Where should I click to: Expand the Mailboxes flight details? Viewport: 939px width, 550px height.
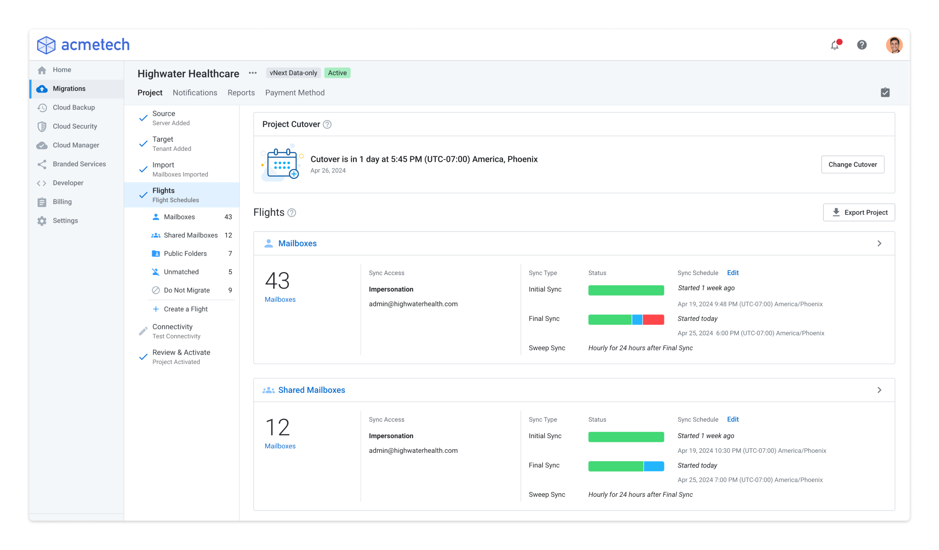(879, 243)
